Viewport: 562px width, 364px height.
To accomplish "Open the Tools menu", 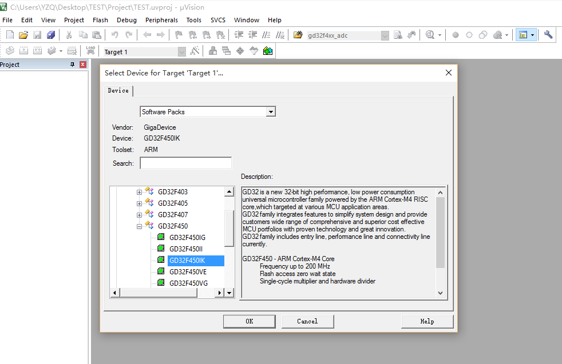I will pyautogui.click(x=194, y=20).
